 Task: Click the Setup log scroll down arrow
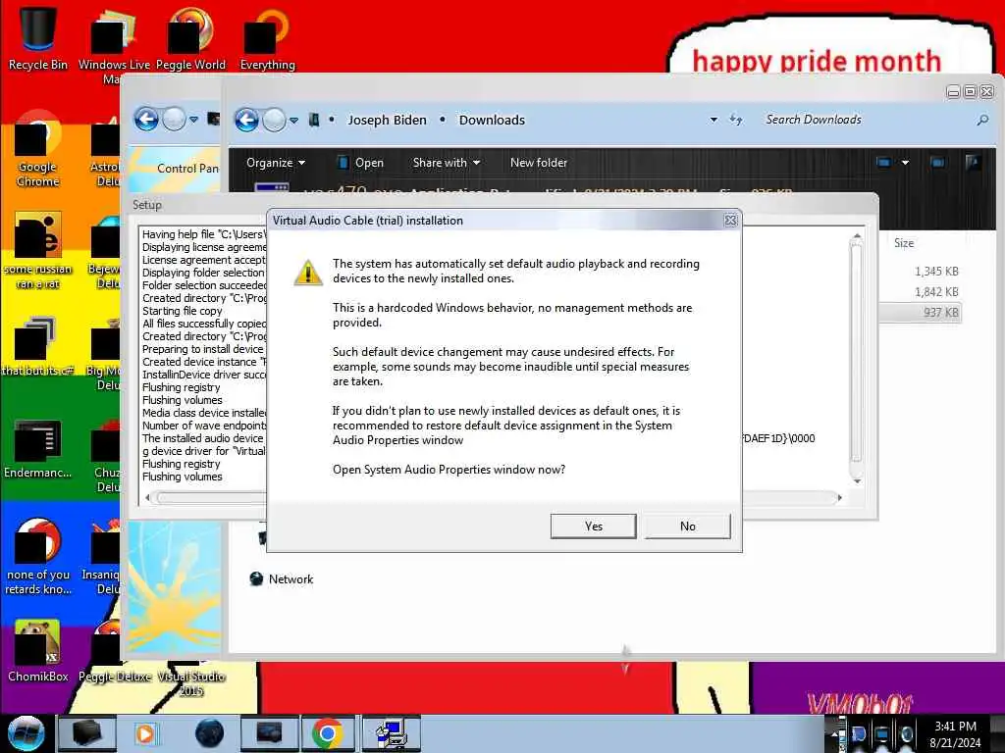pos(856,480)
